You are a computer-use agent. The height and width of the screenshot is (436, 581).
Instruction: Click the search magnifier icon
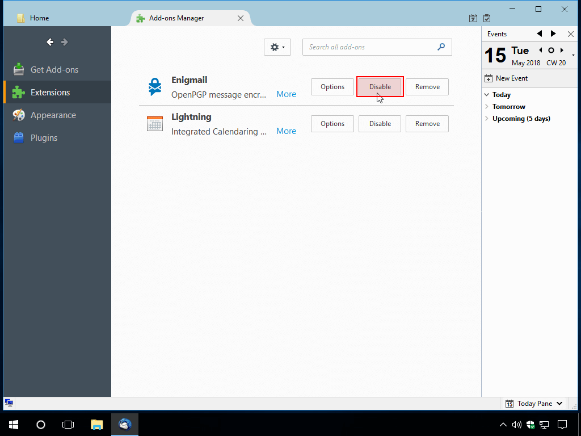[x=441, y=47]
